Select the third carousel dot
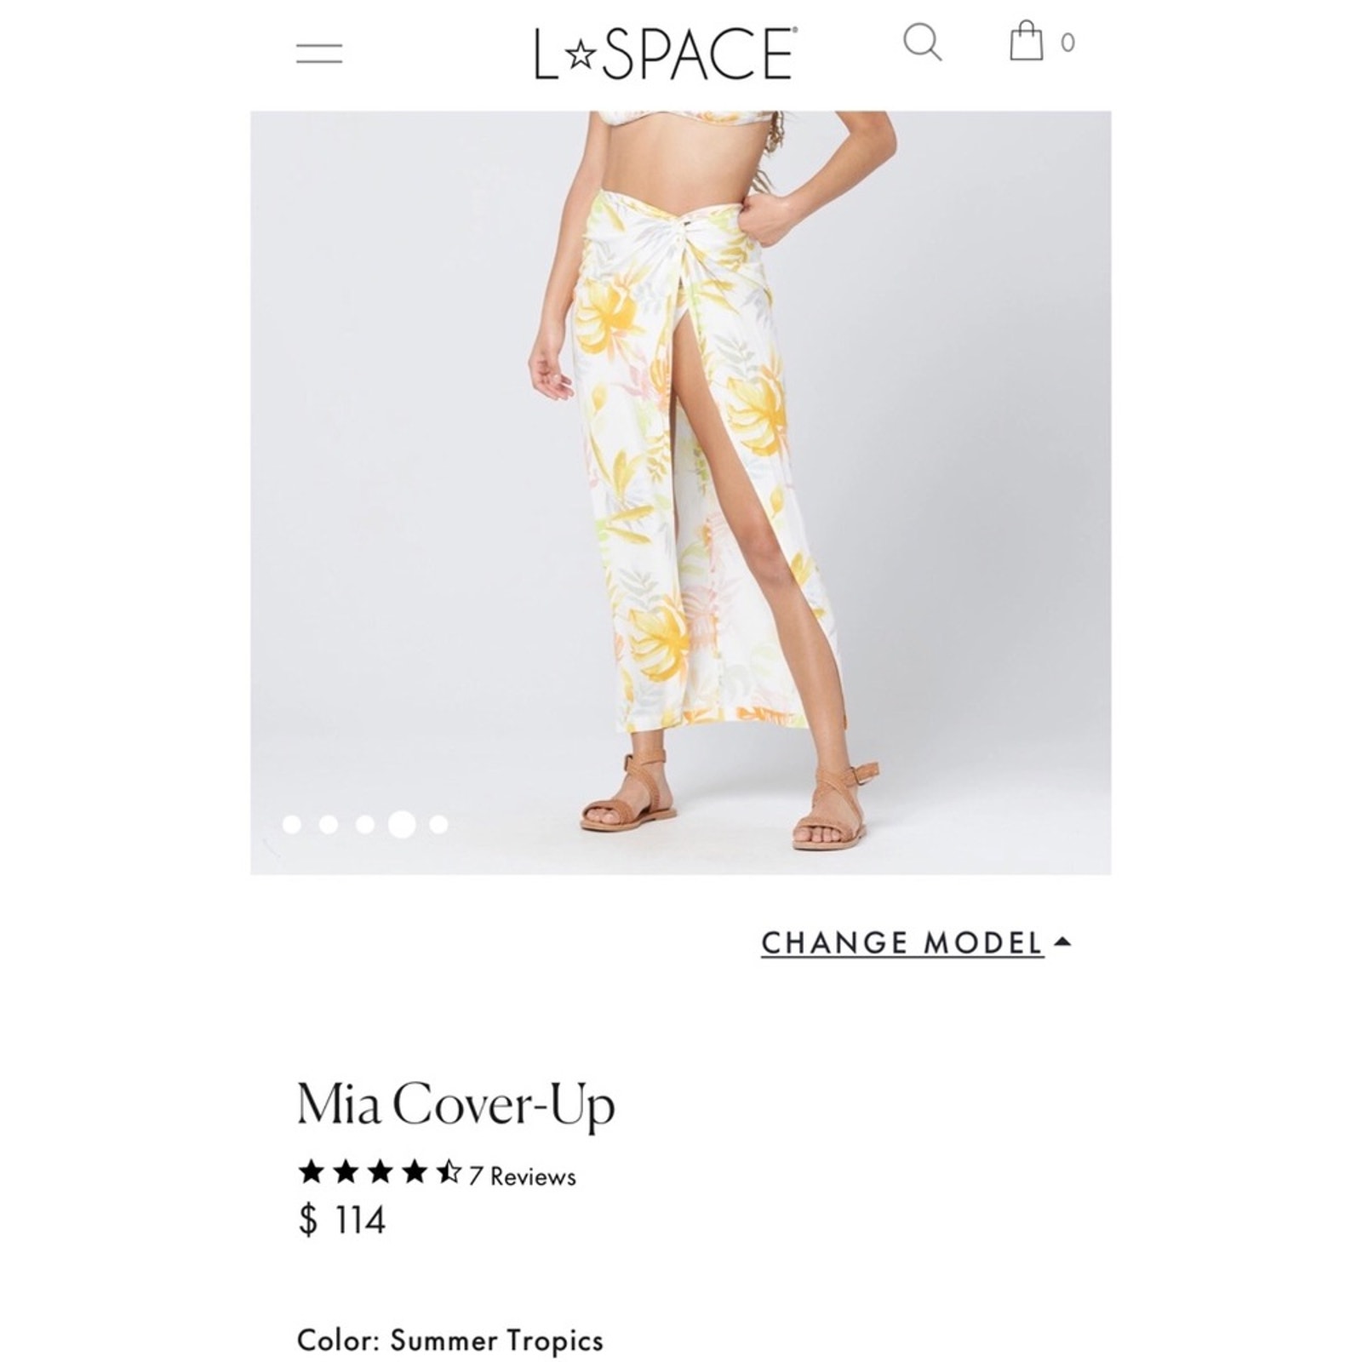Screen dimensions: 1362x1362 tap(365, 824)
